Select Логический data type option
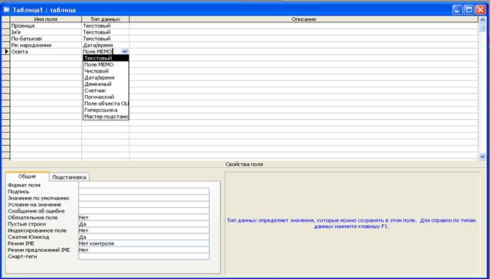 click(x=106, y=97)
